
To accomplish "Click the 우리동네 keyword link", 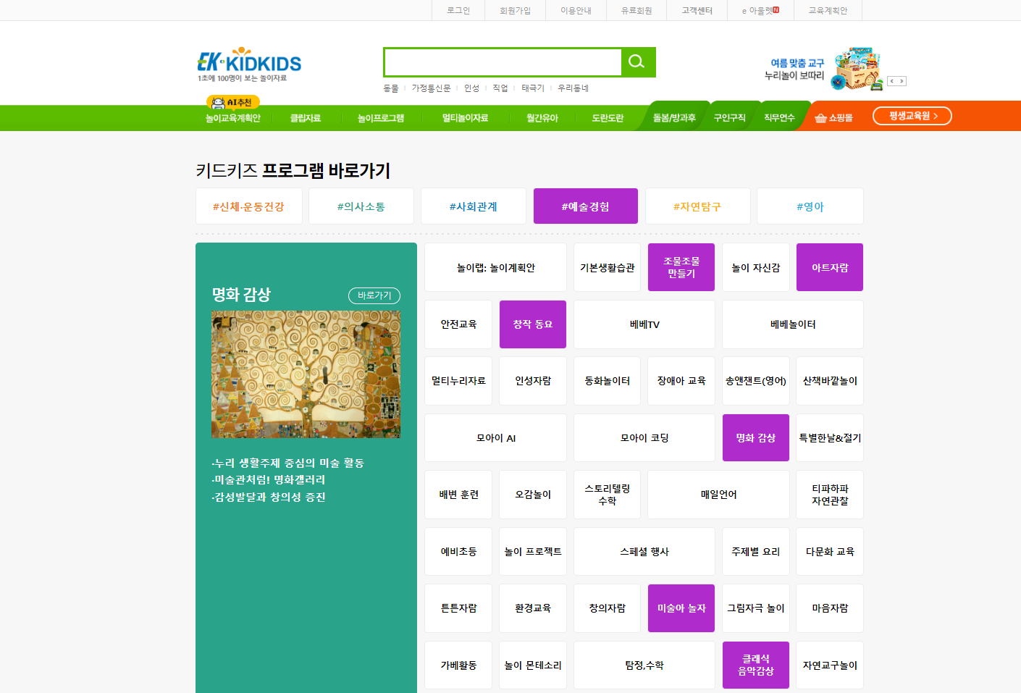I will pyautogui.click(x=573, y=88).
